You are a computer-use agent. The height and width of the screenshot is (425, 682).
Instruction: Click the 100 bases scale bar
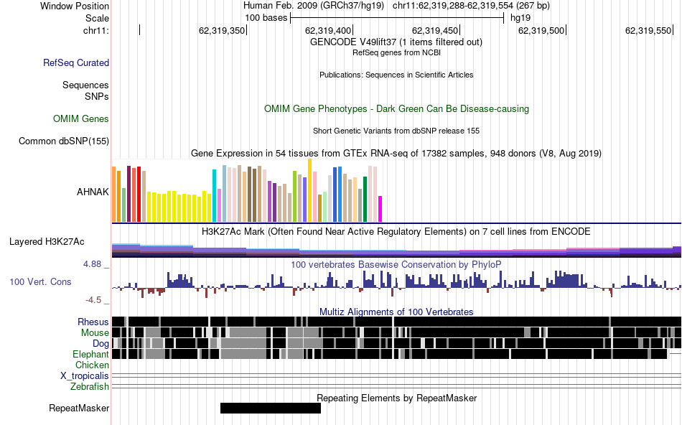(397, 18)
